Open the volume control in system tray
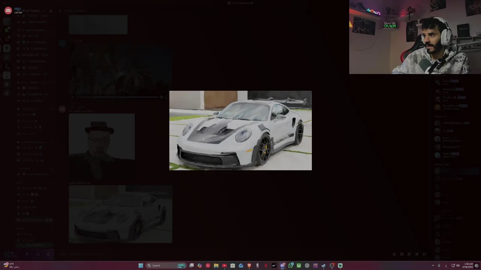 point(458,265)
